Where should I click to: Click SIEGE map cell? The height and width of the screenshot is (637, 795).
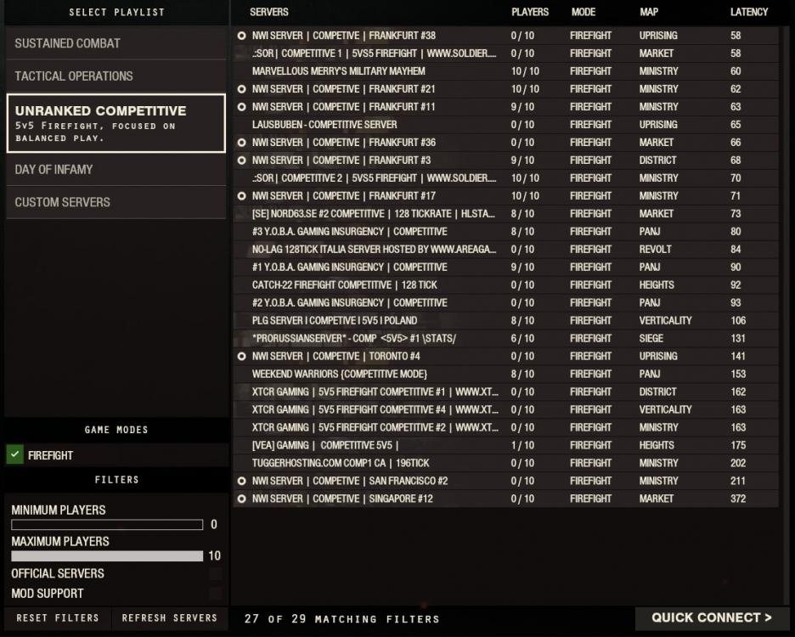coord(651,338)
